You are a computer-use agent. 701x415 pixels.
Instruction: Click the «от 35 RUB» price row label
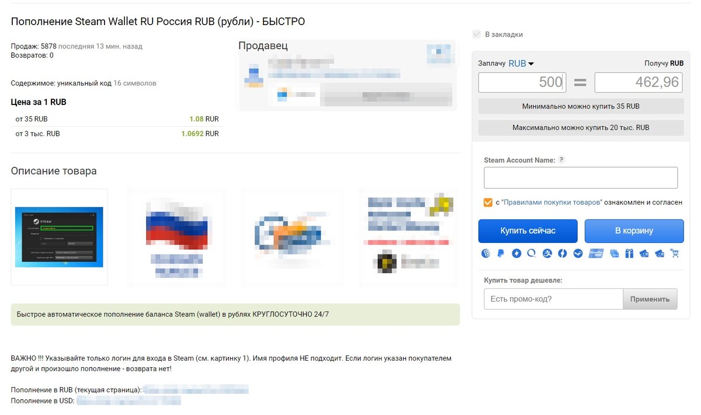[x=32, y=119]
